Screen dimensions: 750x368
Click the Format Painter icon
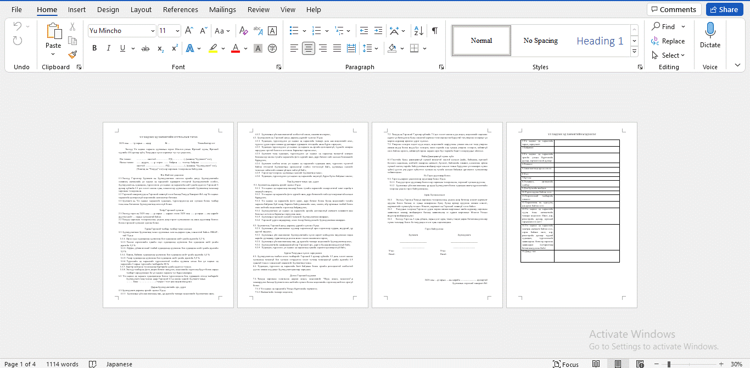(72, 54)
